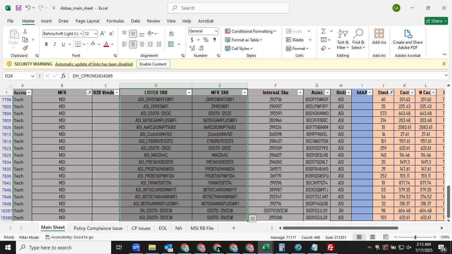Viewport: 452px width, 254px height.
Task: Open the Insert ribbon tab
Action: point(46,21)
